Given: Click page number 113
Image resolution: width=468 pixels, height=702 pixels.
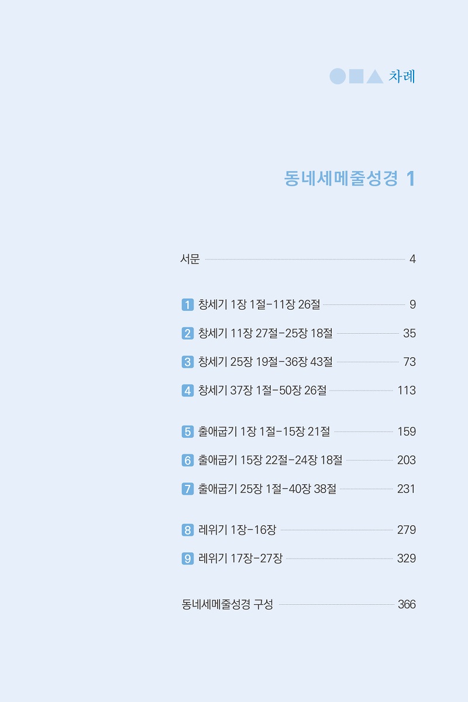Looking at the screenshot, I should coord(407,391).
